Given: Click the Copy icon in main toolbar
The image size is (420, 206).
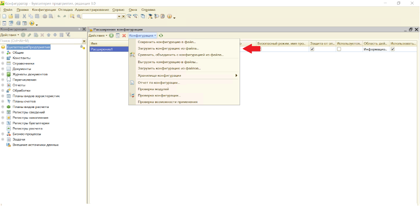Looking at the screenshot, I should click(x=31, y=16).
